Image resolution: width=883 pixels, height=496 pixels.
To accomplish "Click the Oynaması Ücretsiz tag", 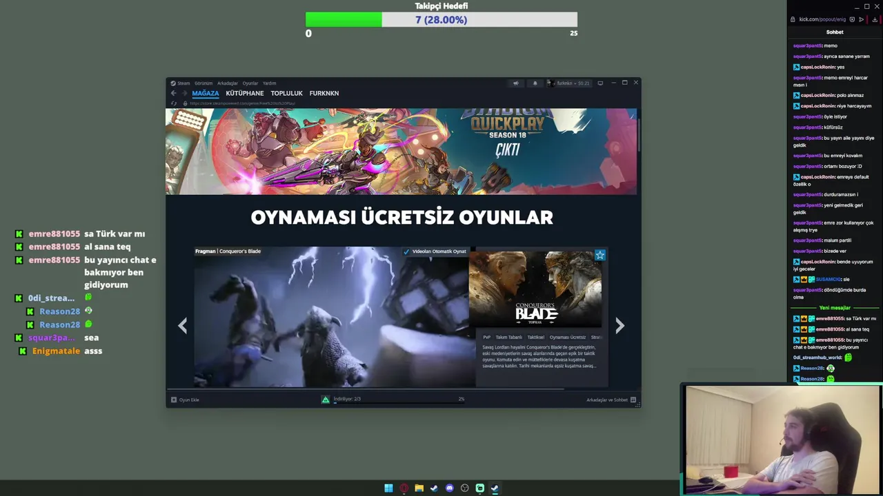I will pos(568,338).
